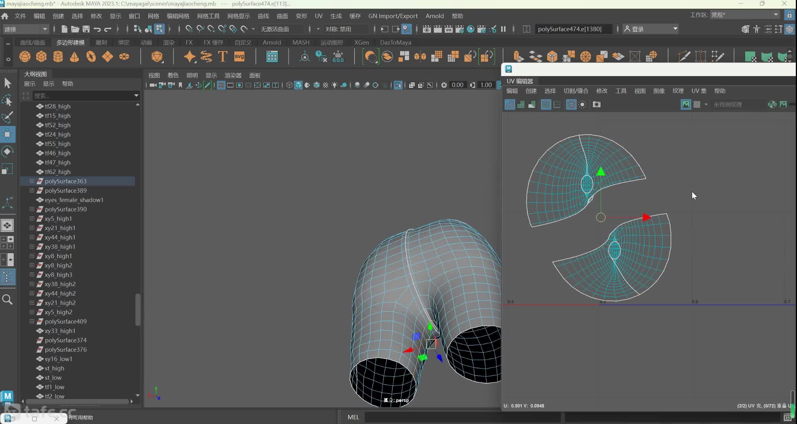Toggle outliner filter icon beside search
Screen dimensions: 797x424
(x=26, y=95)
